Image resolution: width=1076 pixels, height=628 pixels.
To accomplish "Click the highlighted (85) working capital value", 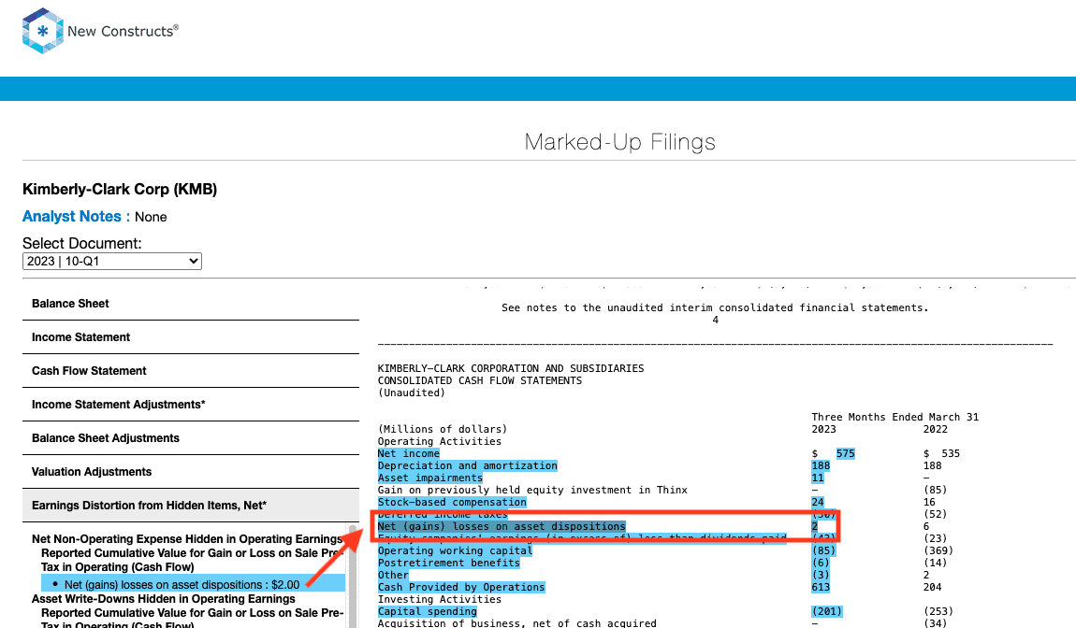I will [823, 551].
